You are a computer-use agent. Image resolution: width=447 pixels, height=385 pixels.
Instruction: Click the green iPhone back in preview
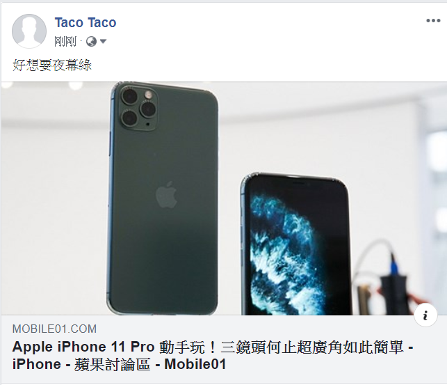click(163, 198)
